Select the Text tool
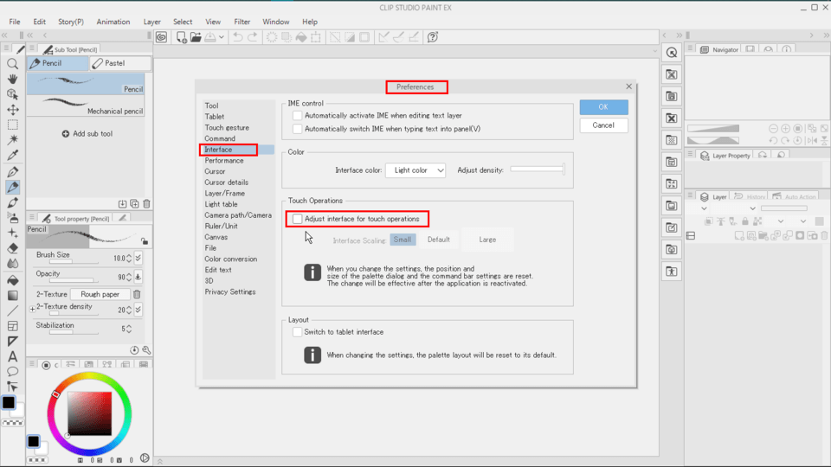This screenshot has width=831, height=467. pos(12,356)
